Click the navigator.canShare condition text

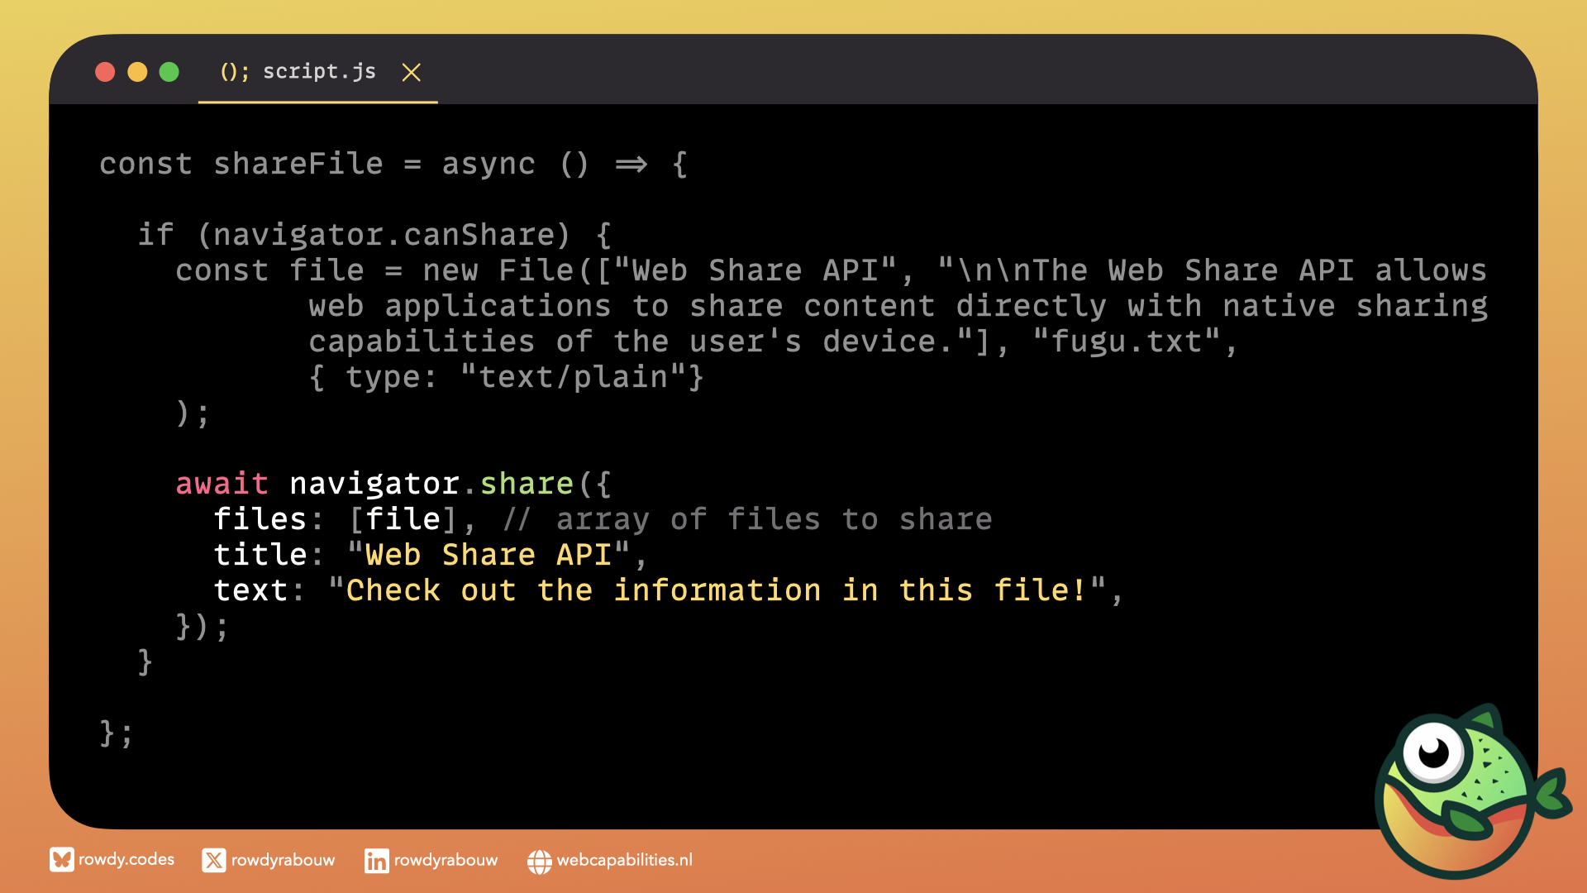[384, 235]
